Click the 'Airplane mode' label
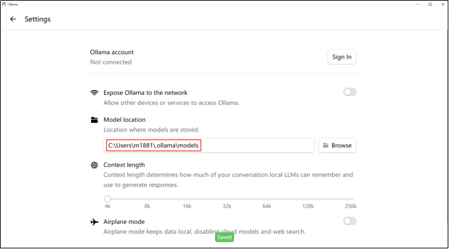 click(124, 222)
